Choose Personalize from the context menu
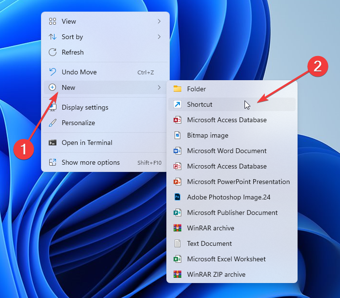Viewport: 340px width, 298px height. (x=106, y=123)
